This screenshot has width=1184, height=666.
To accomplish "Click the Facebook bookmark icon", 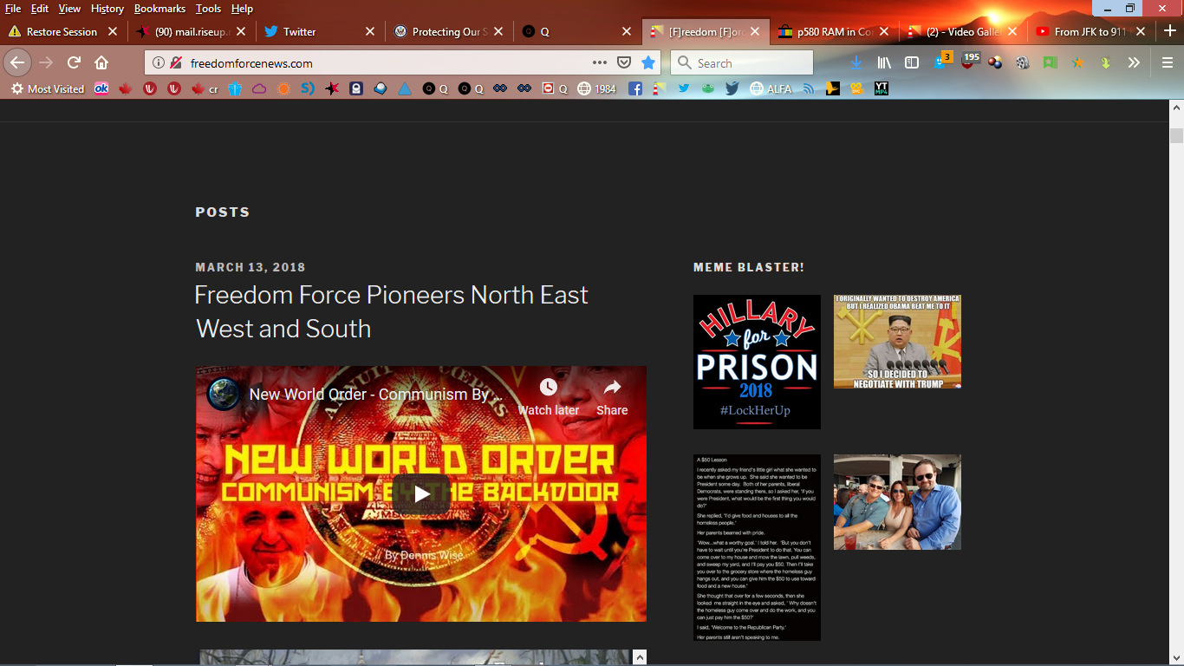I will coord(635,88).
